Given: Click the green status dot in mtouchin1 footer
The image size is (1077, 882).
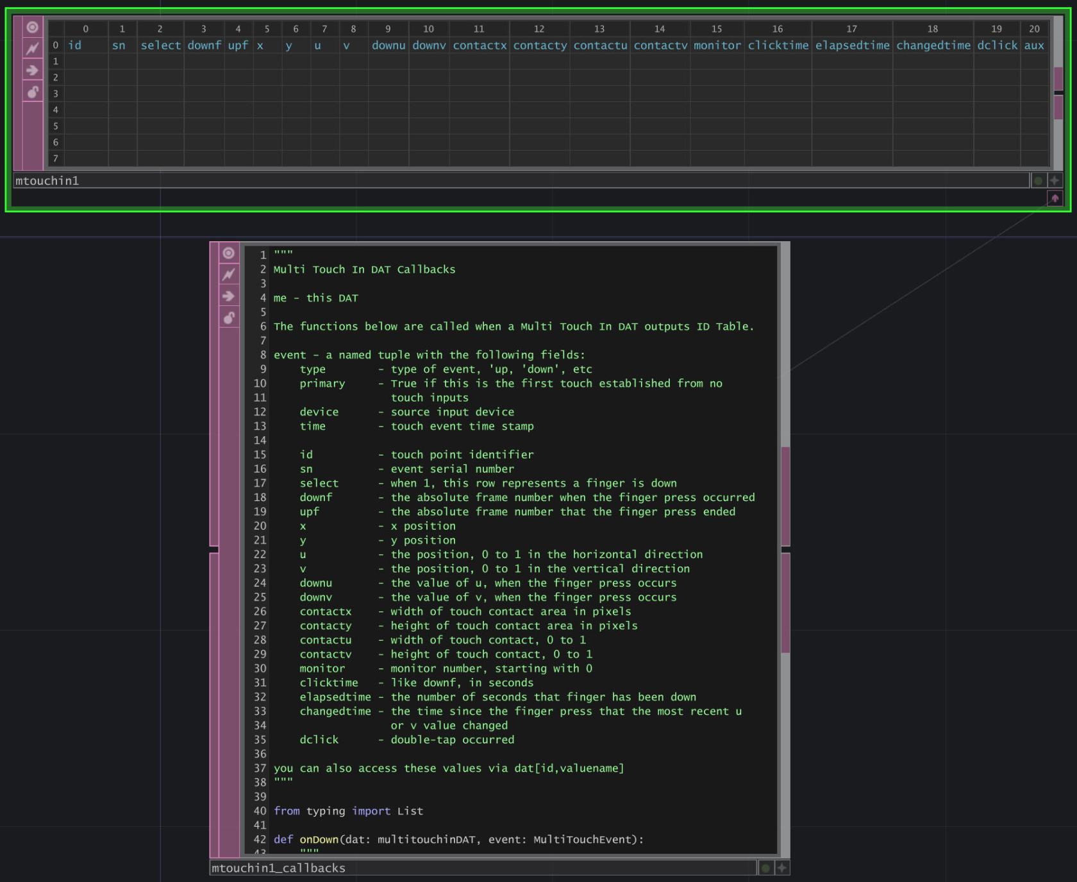Looking at the screenshot, I should point(1037,180).
